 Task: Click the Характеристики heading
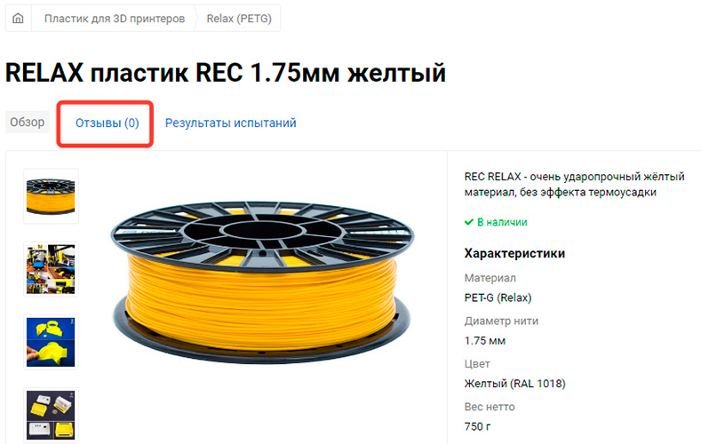click(x=514, y=253)
